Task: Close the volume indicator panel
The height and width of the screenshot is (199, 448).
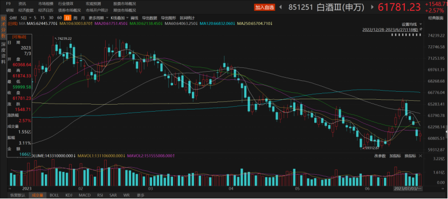Action: (x=421, y=156)
